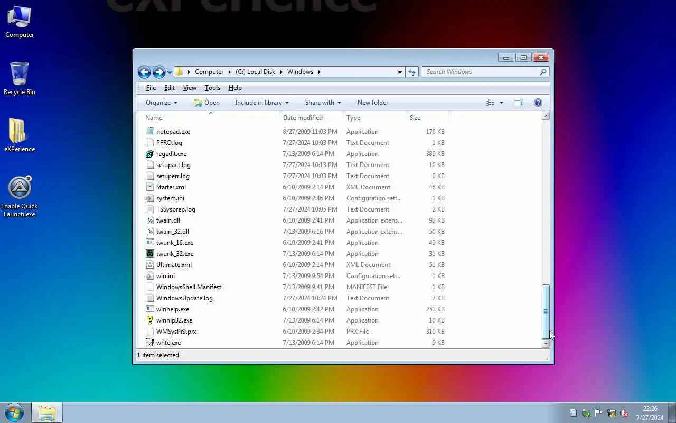
Task: Sort by Date modified column header
Action: click(312, 118)
